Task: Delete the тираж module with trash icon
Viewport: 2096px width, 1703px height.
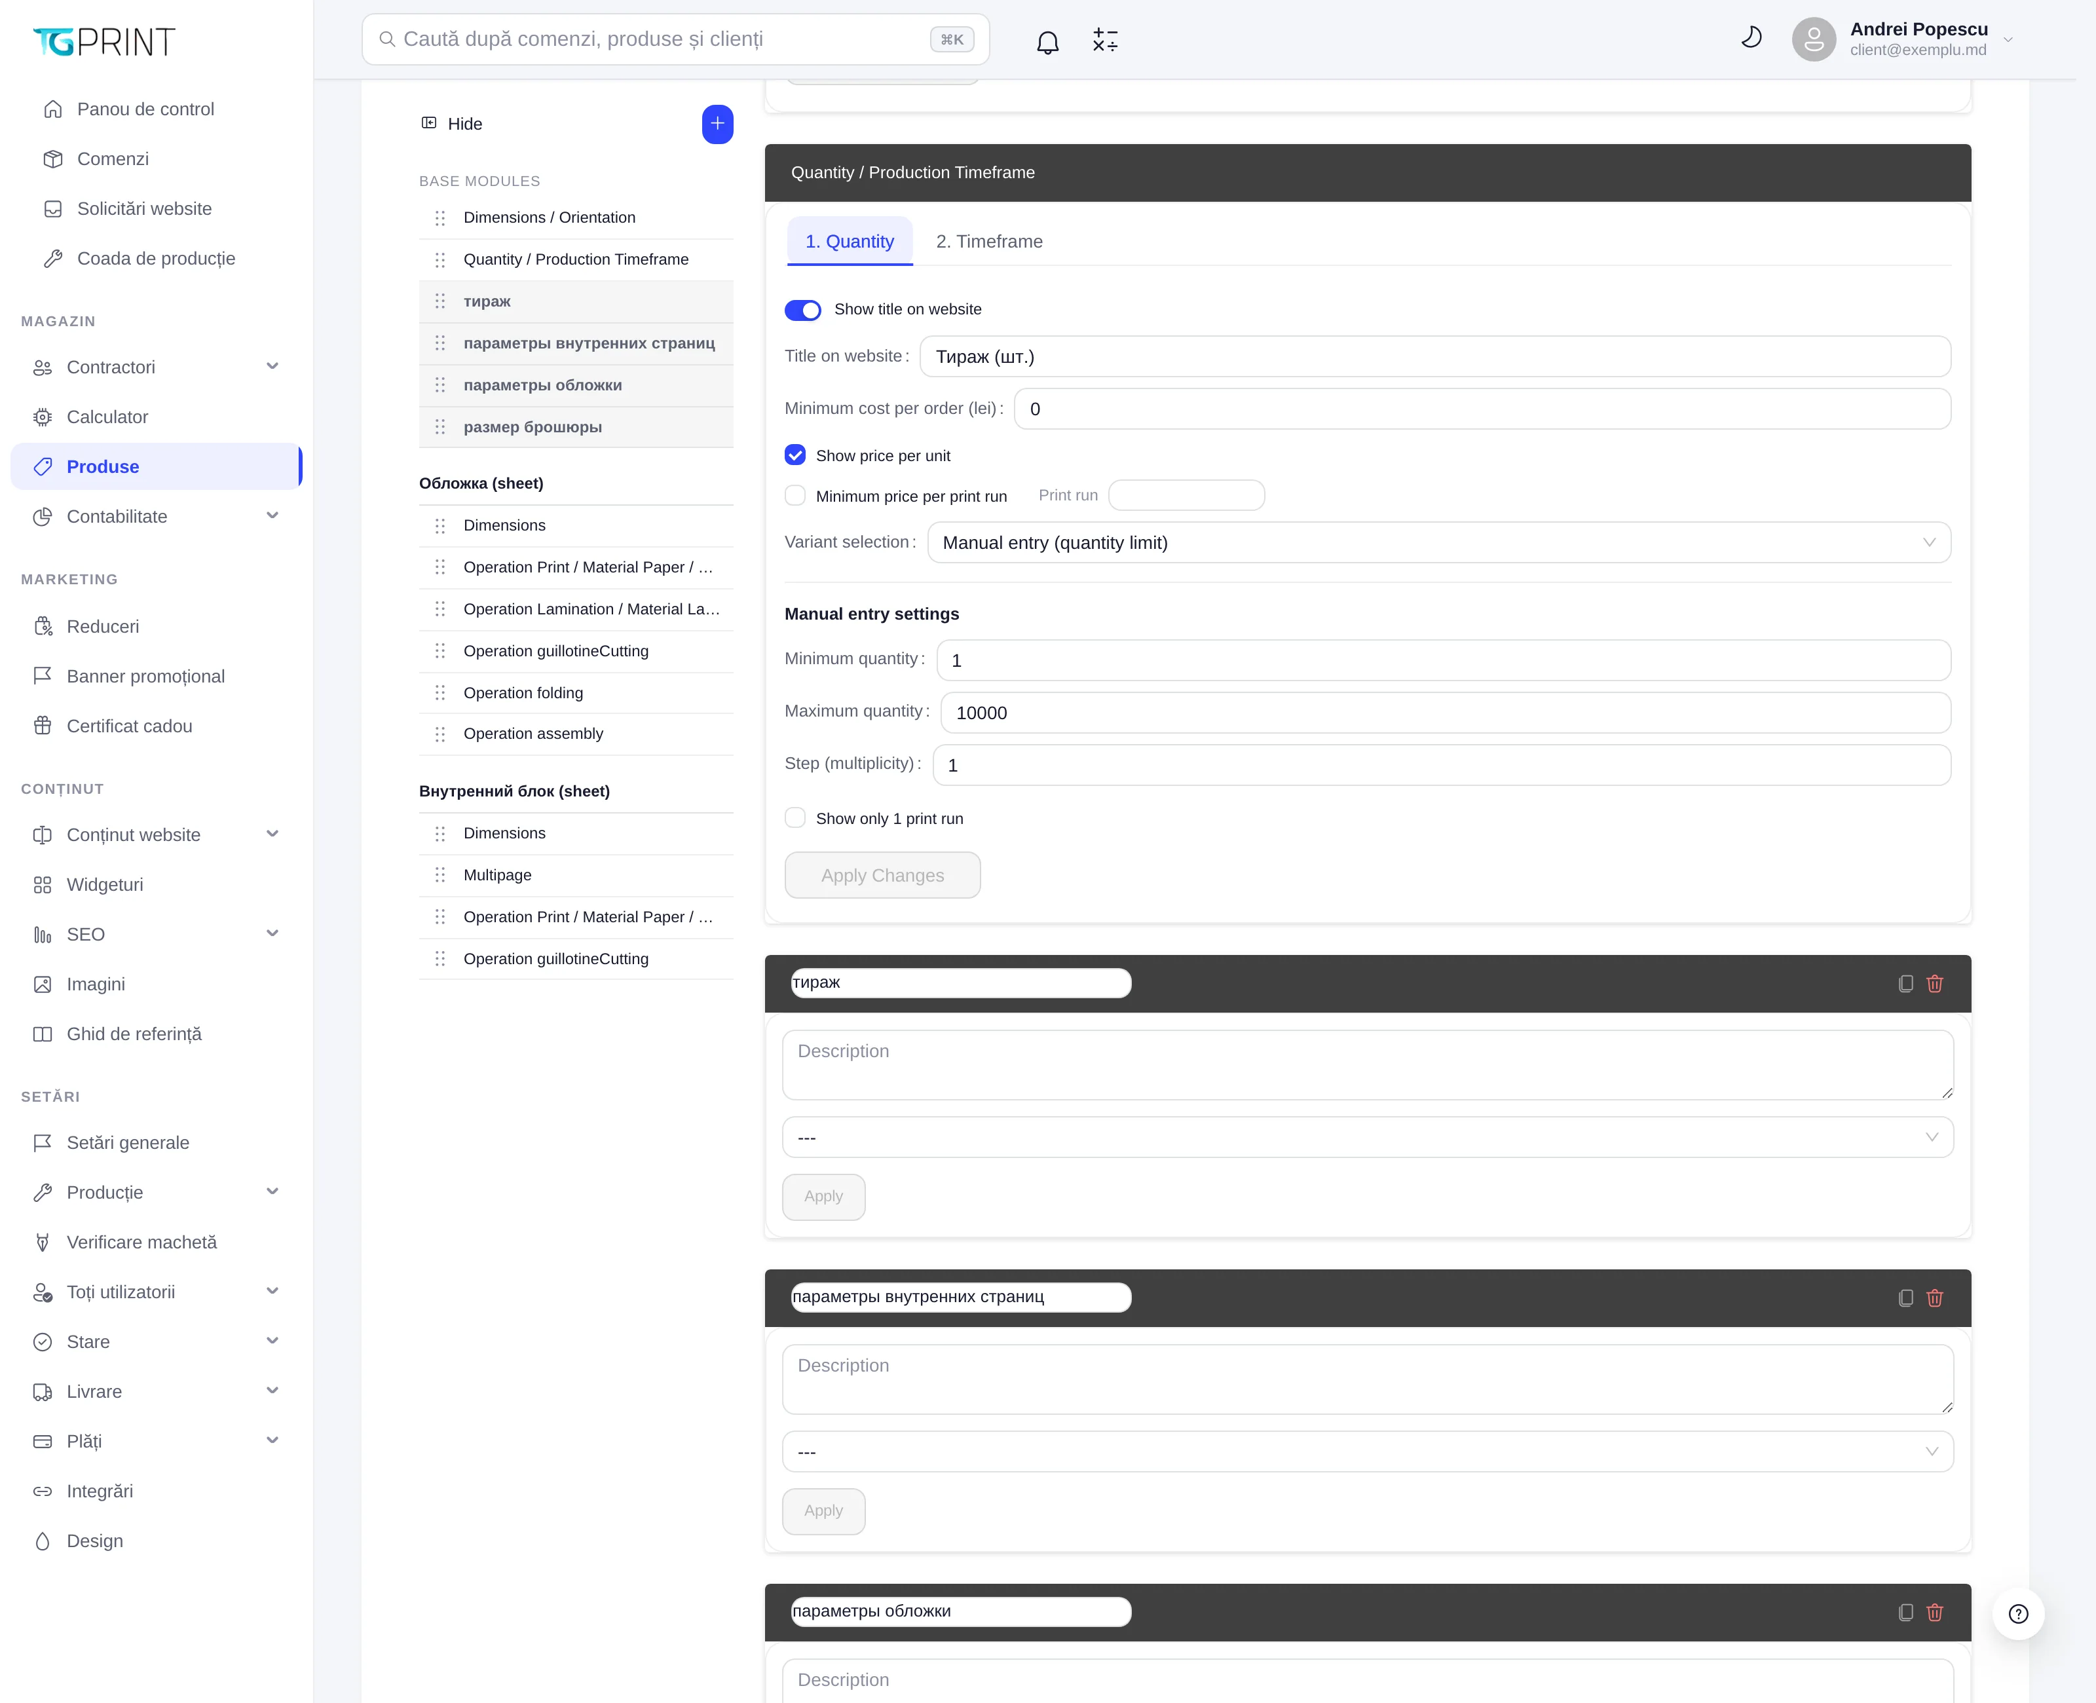Action: click(1935, 984)
